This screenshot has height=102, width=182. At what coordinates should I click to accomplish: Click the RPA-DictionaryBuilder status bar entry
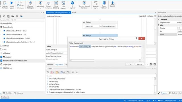coord(167,101)
